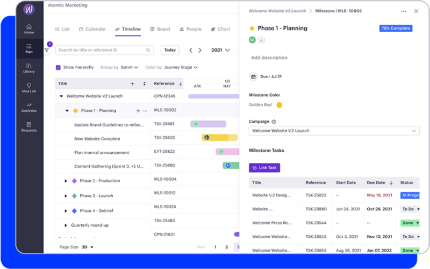Sort Reference column with down arrow
Screen dimensions: 430x269
(181, 84)
